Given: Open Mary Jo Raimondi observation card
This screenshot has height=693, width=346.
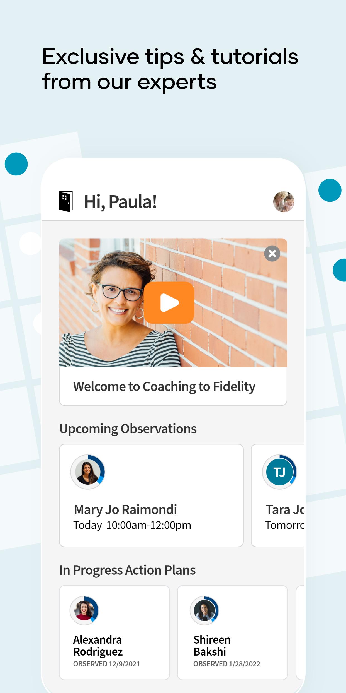Looking at the screenshot, I should pyautogui.click(x=151, y=495).
